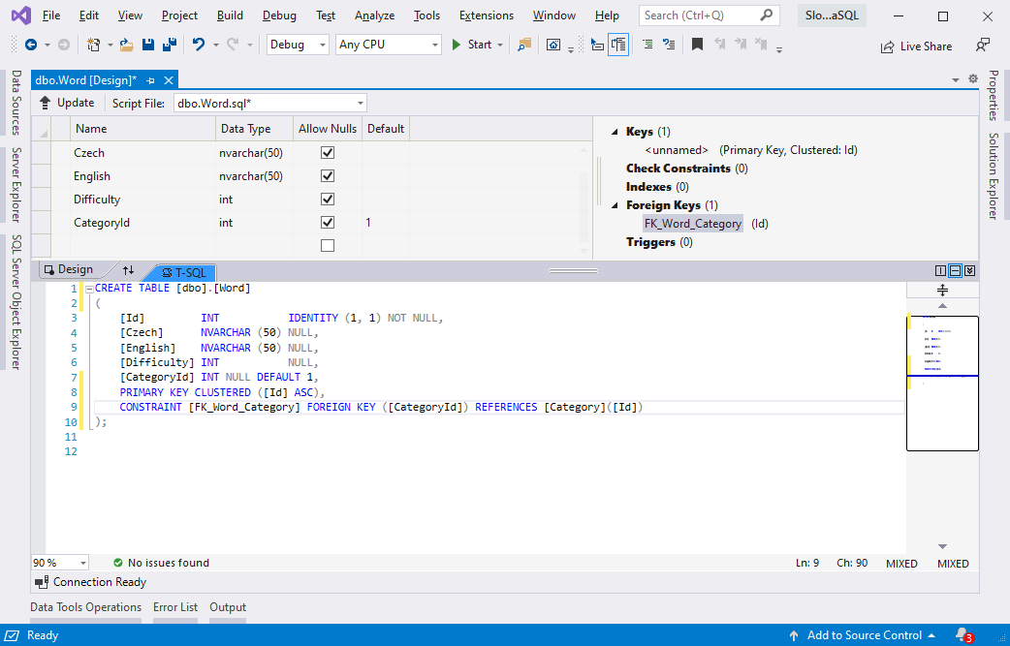Swap the Design and T-SQL panes
Image resolution: width=1010 pixels, height=646 pixels.
click(x=128, y=270)
